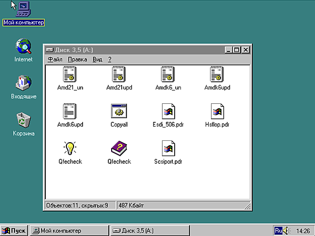315x236 pixels.
Task: Click the Scsiport.pdr file name label
Action: click(168, 161)
